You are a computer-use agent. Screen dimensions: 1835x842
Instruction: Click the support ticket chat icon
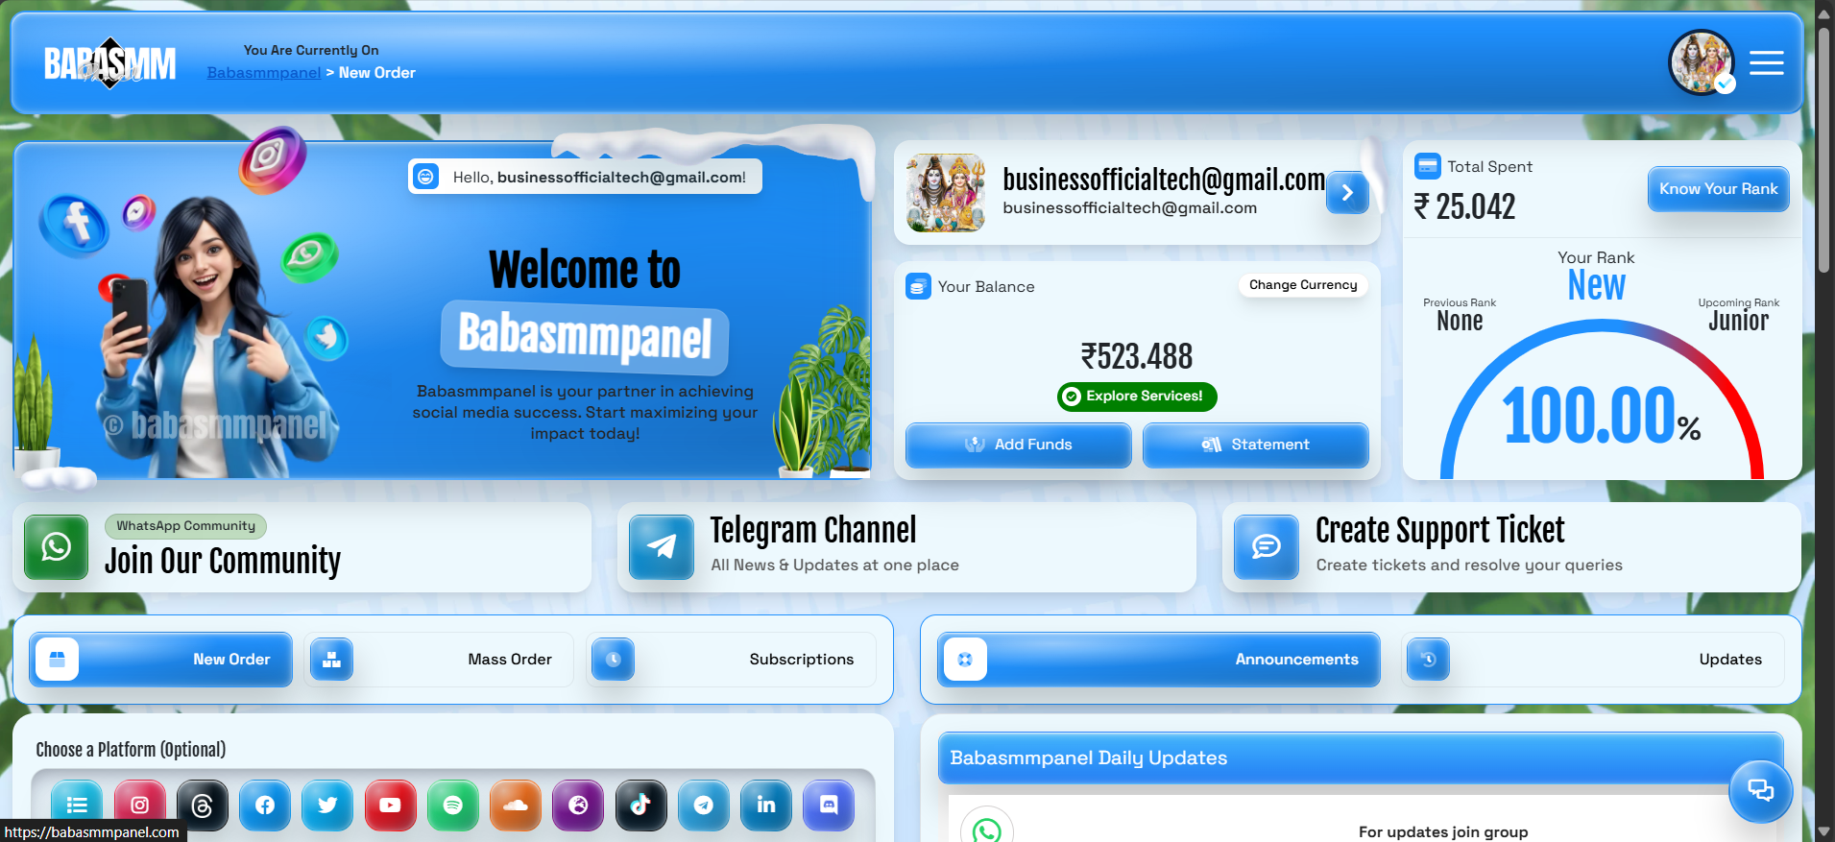click(1267, 547)
